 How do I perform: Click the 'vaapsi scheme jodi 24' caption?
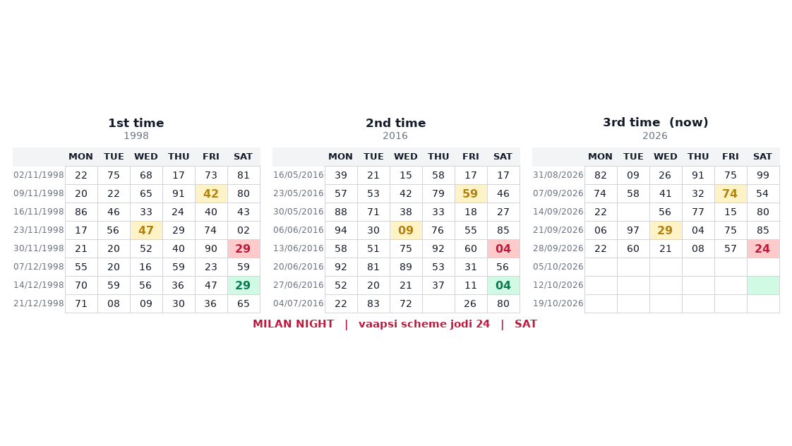pyautogui.click(x=424, y=324)
